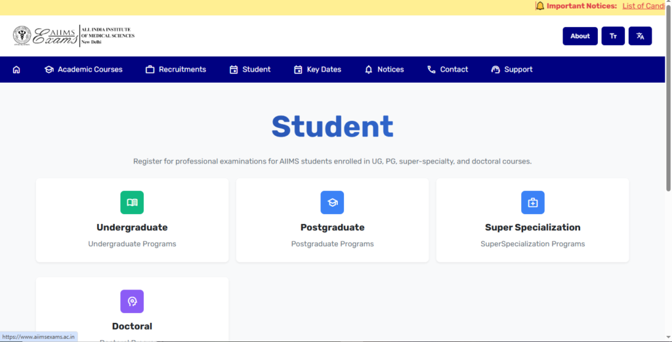Viewport: 672px width, 342px height.
Task: Click the phone icon beside Contact
Action: [431, 70]
